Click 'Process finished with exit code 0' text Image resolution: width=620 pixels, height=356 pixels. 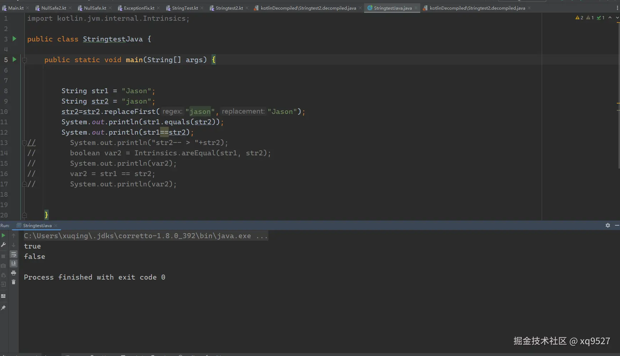[94, 277]
